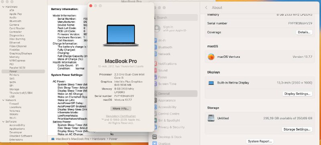
Task: Click the Coverage Details button
Action: [x=304, y=33]
